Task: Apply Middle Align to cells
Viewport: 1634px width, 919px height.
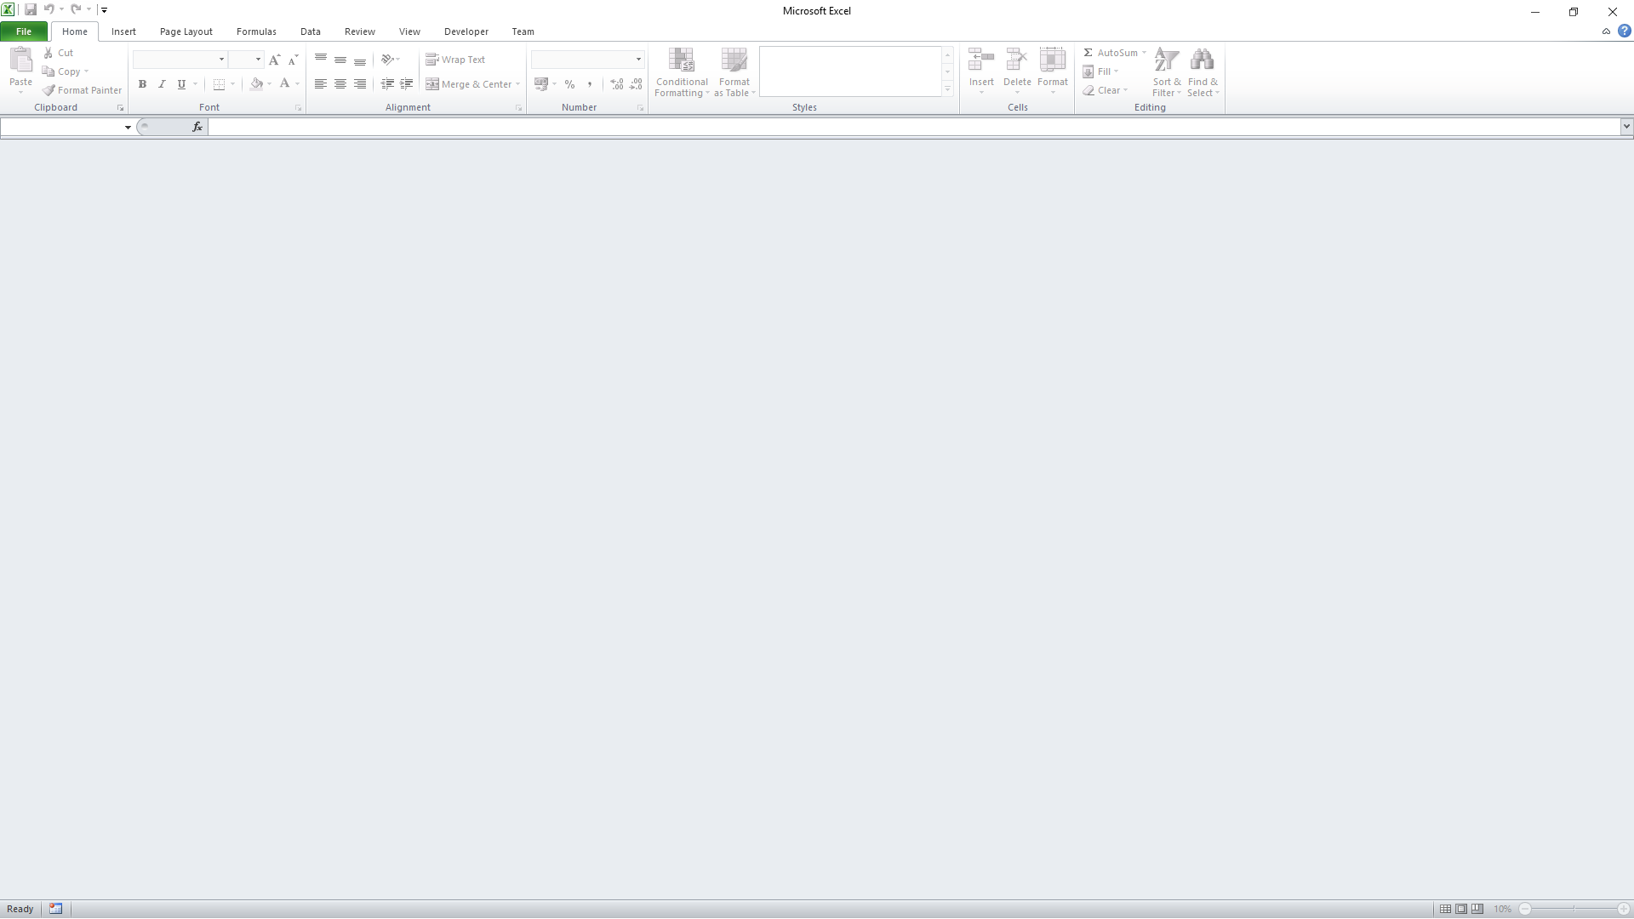Action: point(340,60)
